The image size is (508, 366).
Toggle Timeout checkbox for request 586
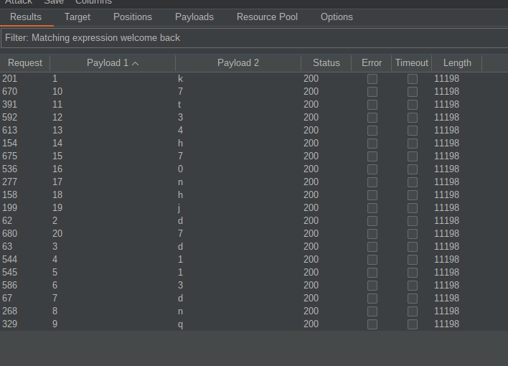(x=413, y=286)
